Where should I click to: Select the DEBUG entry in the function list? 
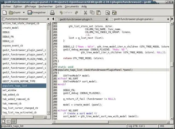[x=24, y=32]
